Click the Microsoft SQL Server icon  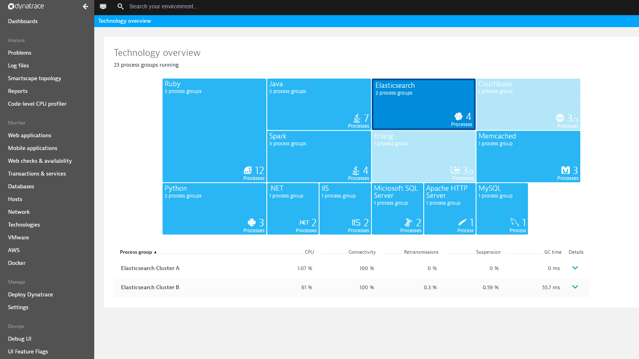coord(408,223)
